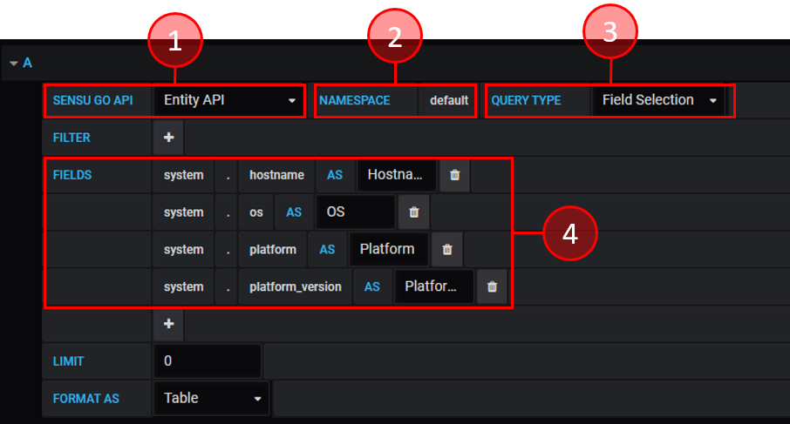
Task: Edit the Platform alias input
Action: 388,250
